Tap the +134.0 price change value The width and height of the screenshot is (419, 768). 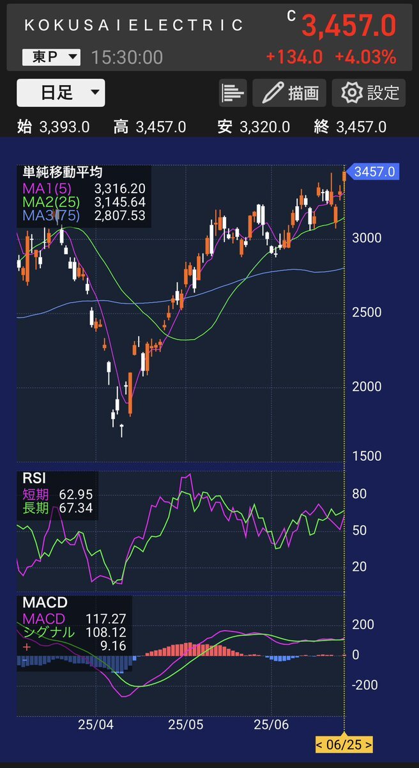click(x=294, y=57)
